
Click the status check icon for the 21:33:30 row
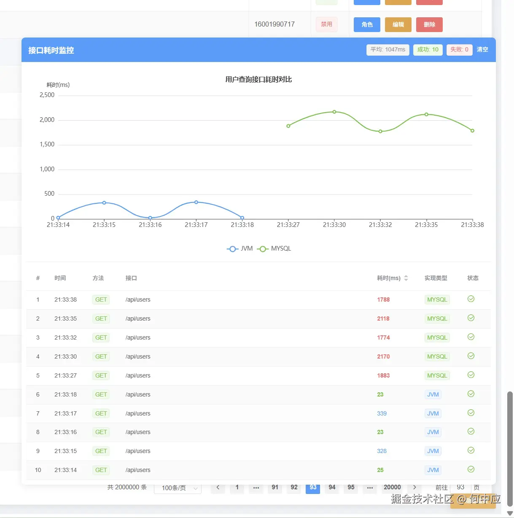point(471,356)
